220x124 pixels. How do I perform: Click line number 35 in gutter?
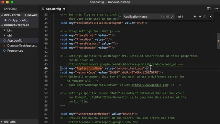tap(46, 23)
